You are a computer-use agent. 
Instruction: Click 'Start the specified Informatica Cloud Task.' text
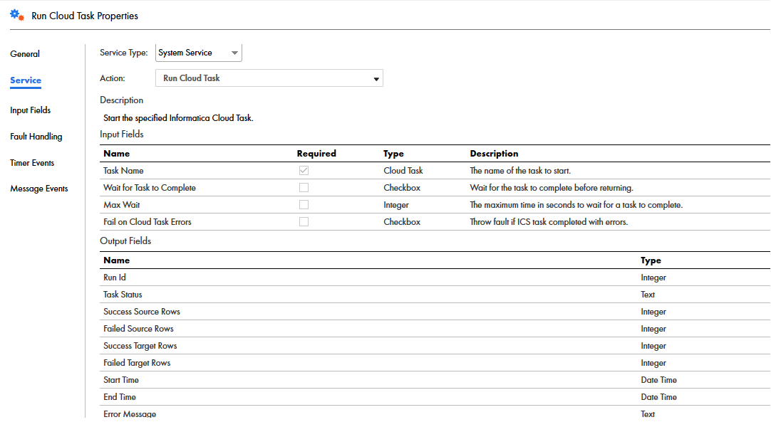(178, 118)
